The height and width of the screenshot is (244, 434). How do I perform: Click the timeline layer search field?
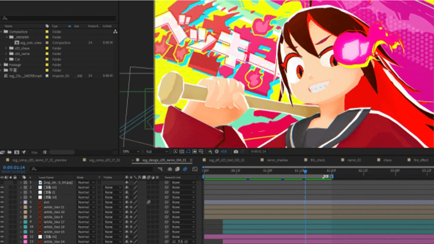point(92,169)
